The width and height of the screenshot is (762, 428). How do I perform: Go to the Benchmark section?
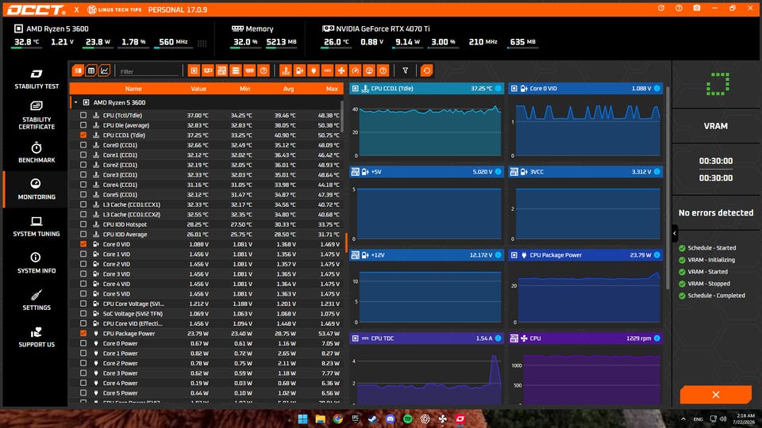[37, 152]
